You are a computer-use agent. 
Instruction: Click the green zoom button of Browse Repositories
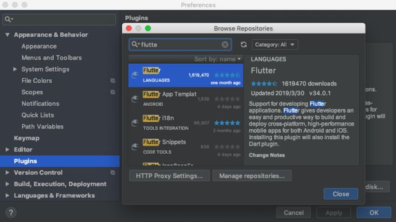click(148, 28)
